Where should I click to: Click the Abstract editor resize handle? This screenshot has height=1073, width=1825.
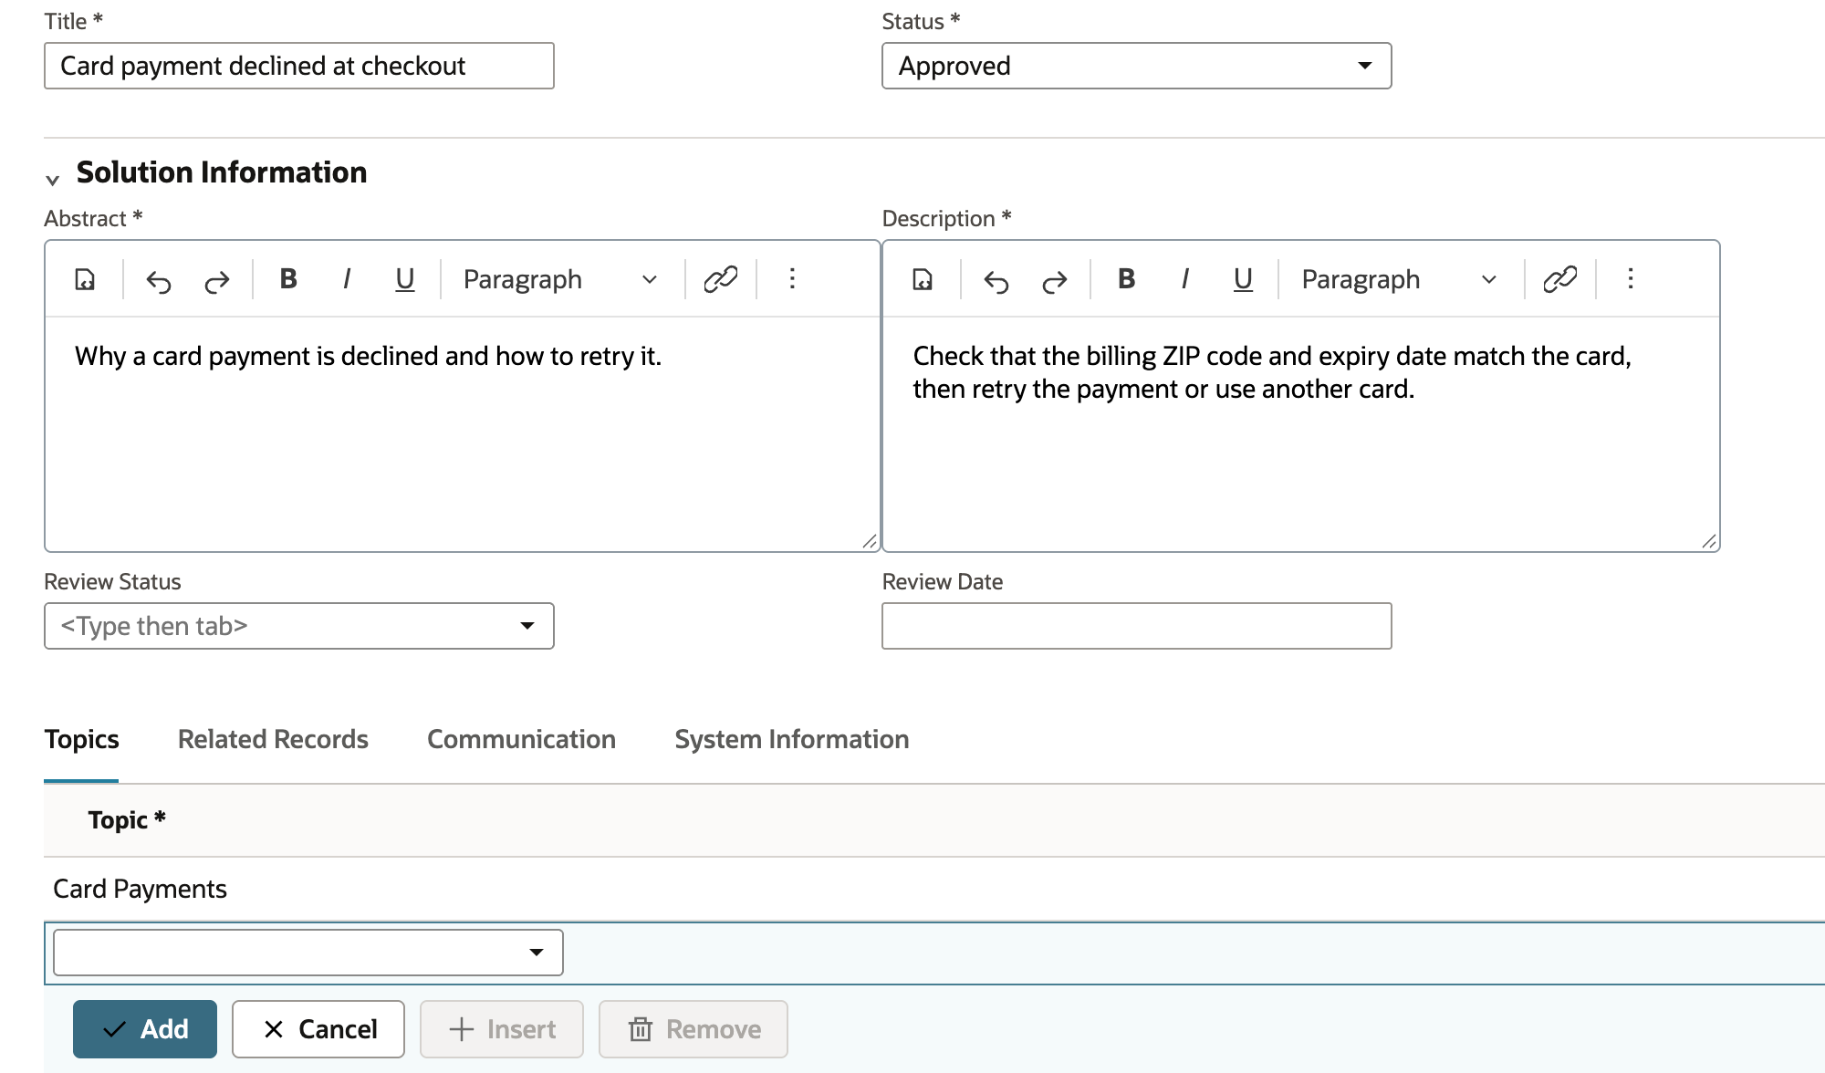(870, 542)
